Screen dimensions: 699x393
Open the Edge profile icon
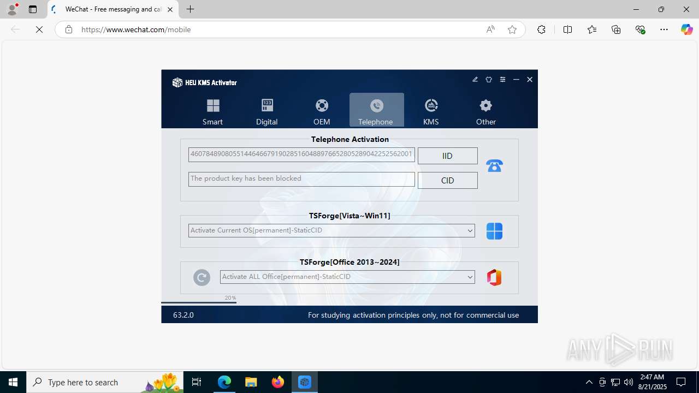point(12,9)
